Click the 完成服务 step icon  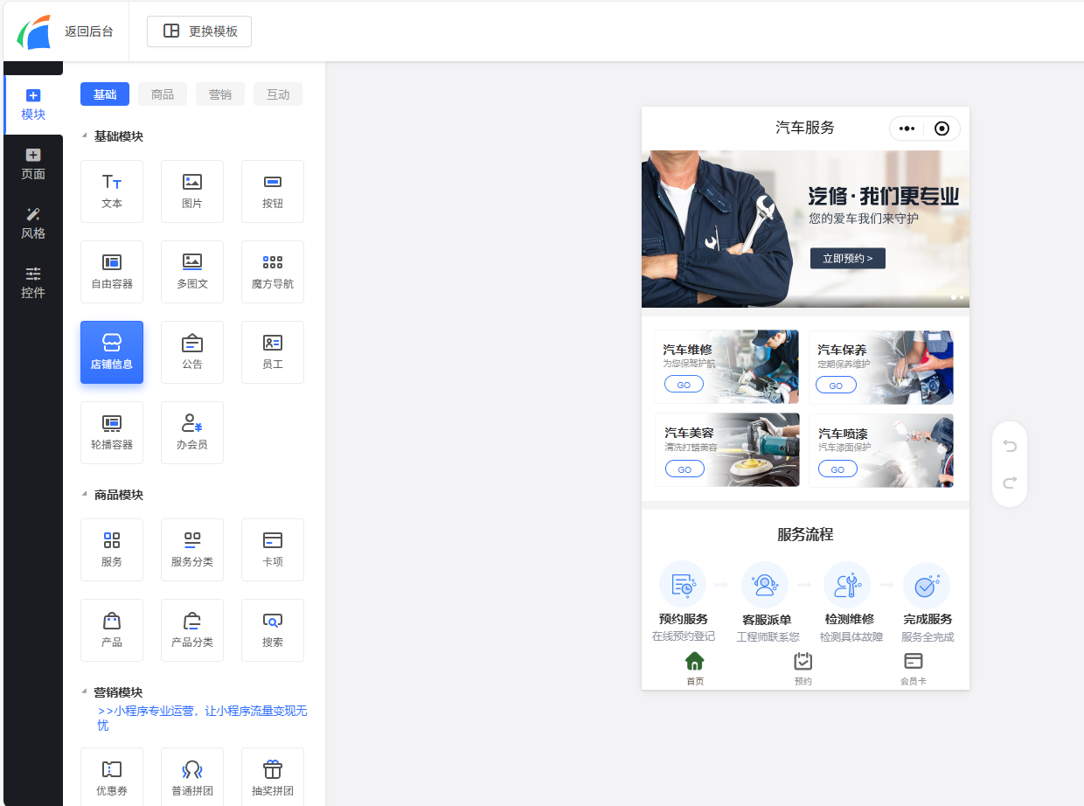click(x=927, y=585)
